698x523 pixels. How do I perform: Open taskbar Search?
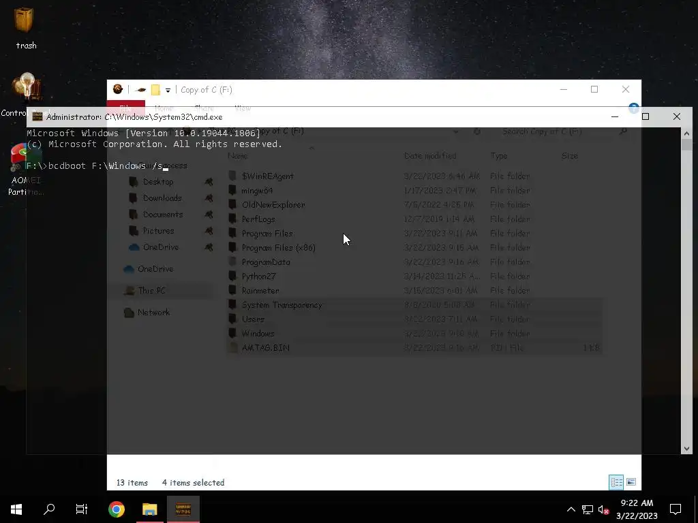coord(49,509)
